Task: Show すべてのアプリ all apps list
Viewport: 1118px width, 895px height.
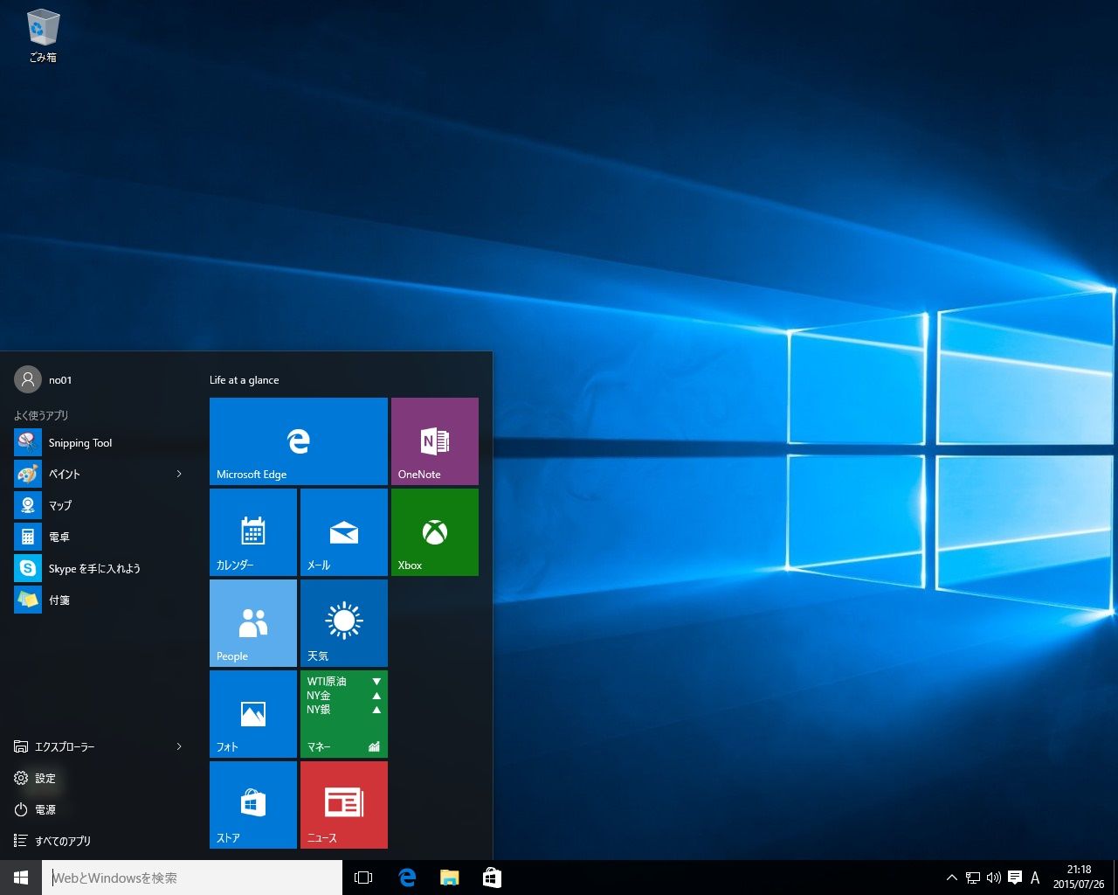Action: [98, 841]
